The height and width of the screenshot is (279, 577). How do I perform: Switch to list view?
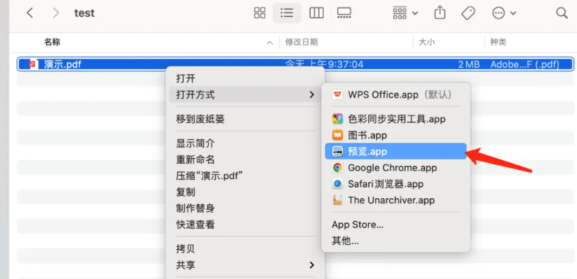(287, 13)
